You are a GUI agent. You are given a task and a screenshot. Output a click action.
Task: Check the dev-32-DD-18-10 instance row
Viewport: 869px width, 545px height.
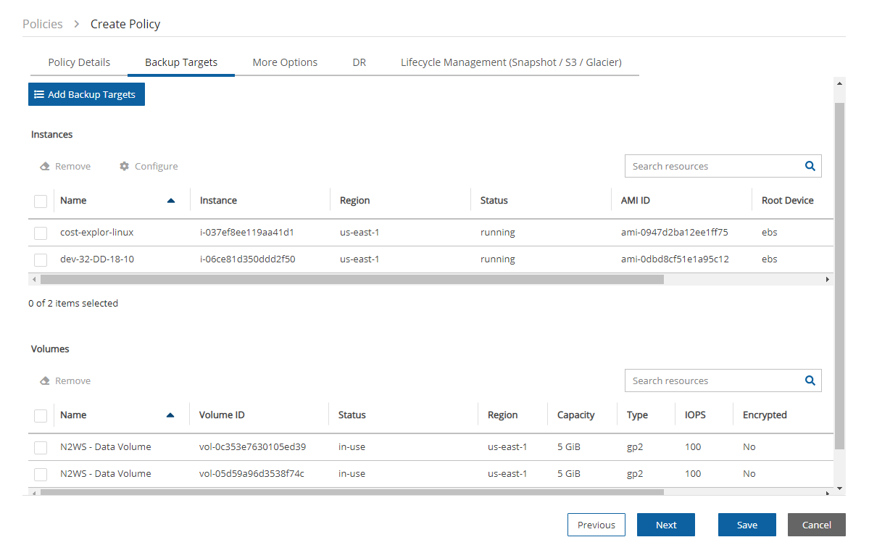point(41,259)
